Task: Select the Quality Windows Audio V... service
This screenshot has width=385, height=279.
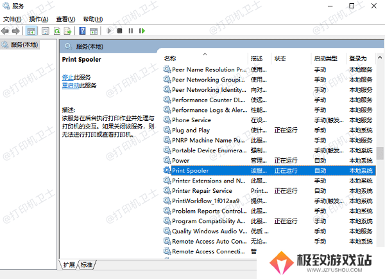Action: click(209, 231)
